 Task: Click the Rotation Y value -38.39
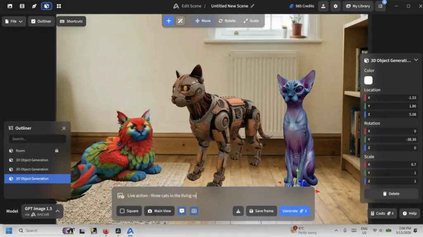[x=391, y=140]
